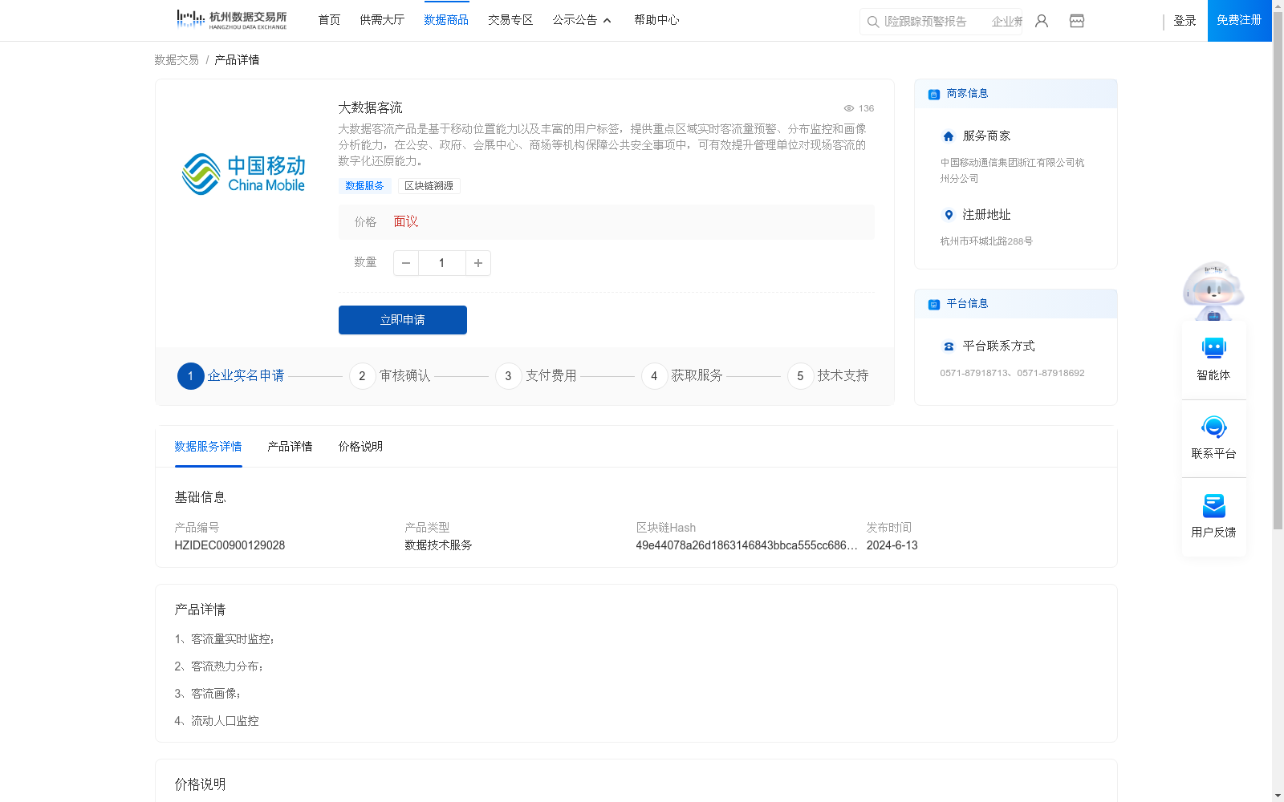The image size is (1284, 802).
Task: Click the publish date 2024-6-13
Action: tap(892, 545)
